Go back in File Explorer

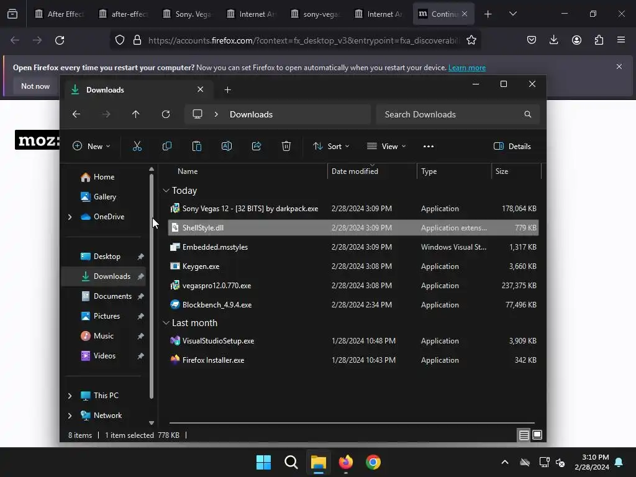tap(76, 114)
